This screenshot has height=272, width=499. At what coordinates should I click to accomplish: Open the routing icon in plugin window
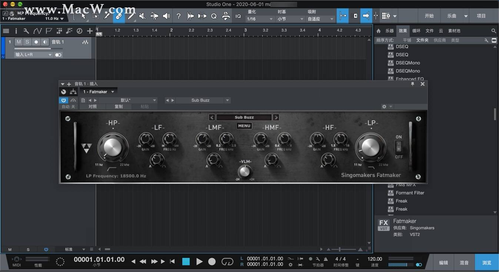click(x=73, y=92)
